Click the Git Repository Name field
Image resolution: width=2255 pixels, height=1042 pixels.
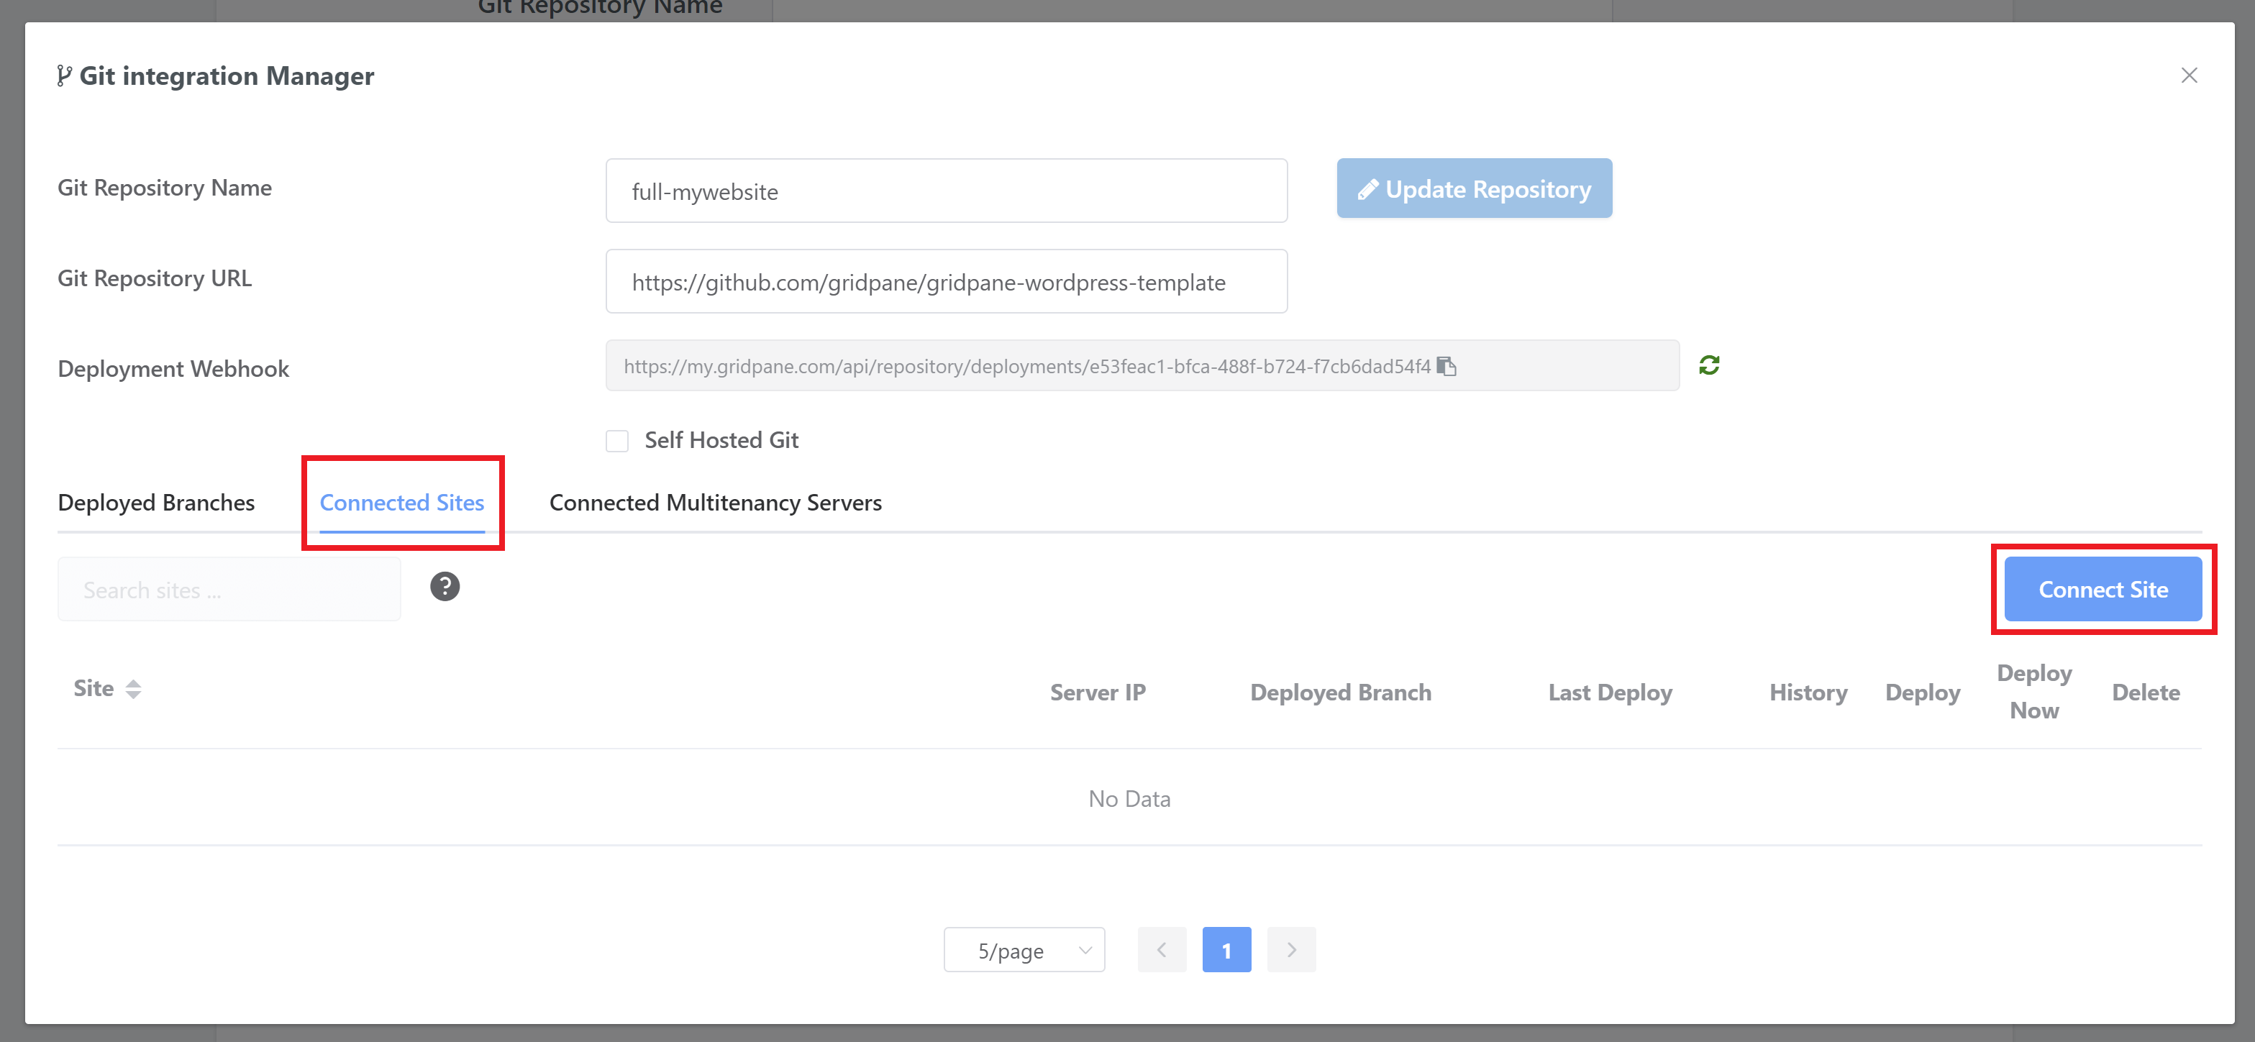pyautogui.click(x=945, y=191)
